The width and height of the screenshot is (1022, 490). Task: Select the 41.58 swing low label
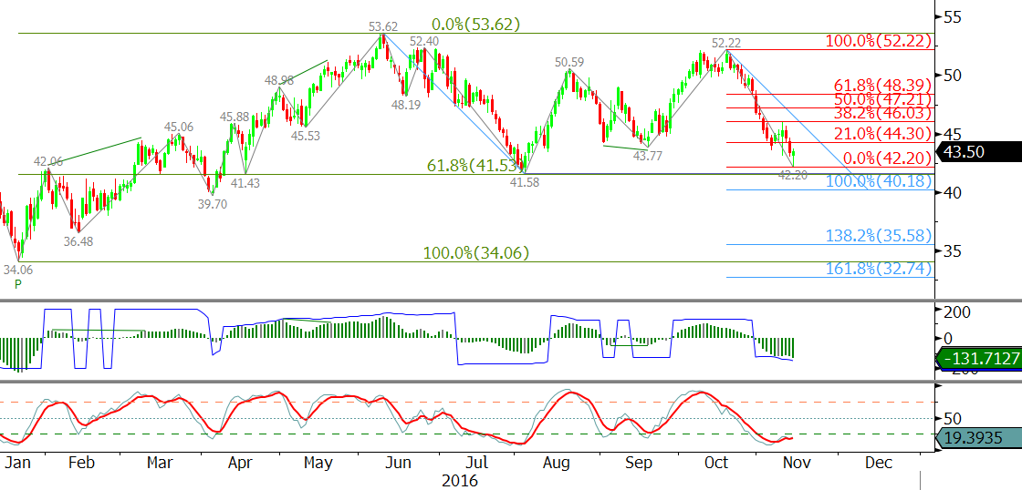(x=523, y=182)
